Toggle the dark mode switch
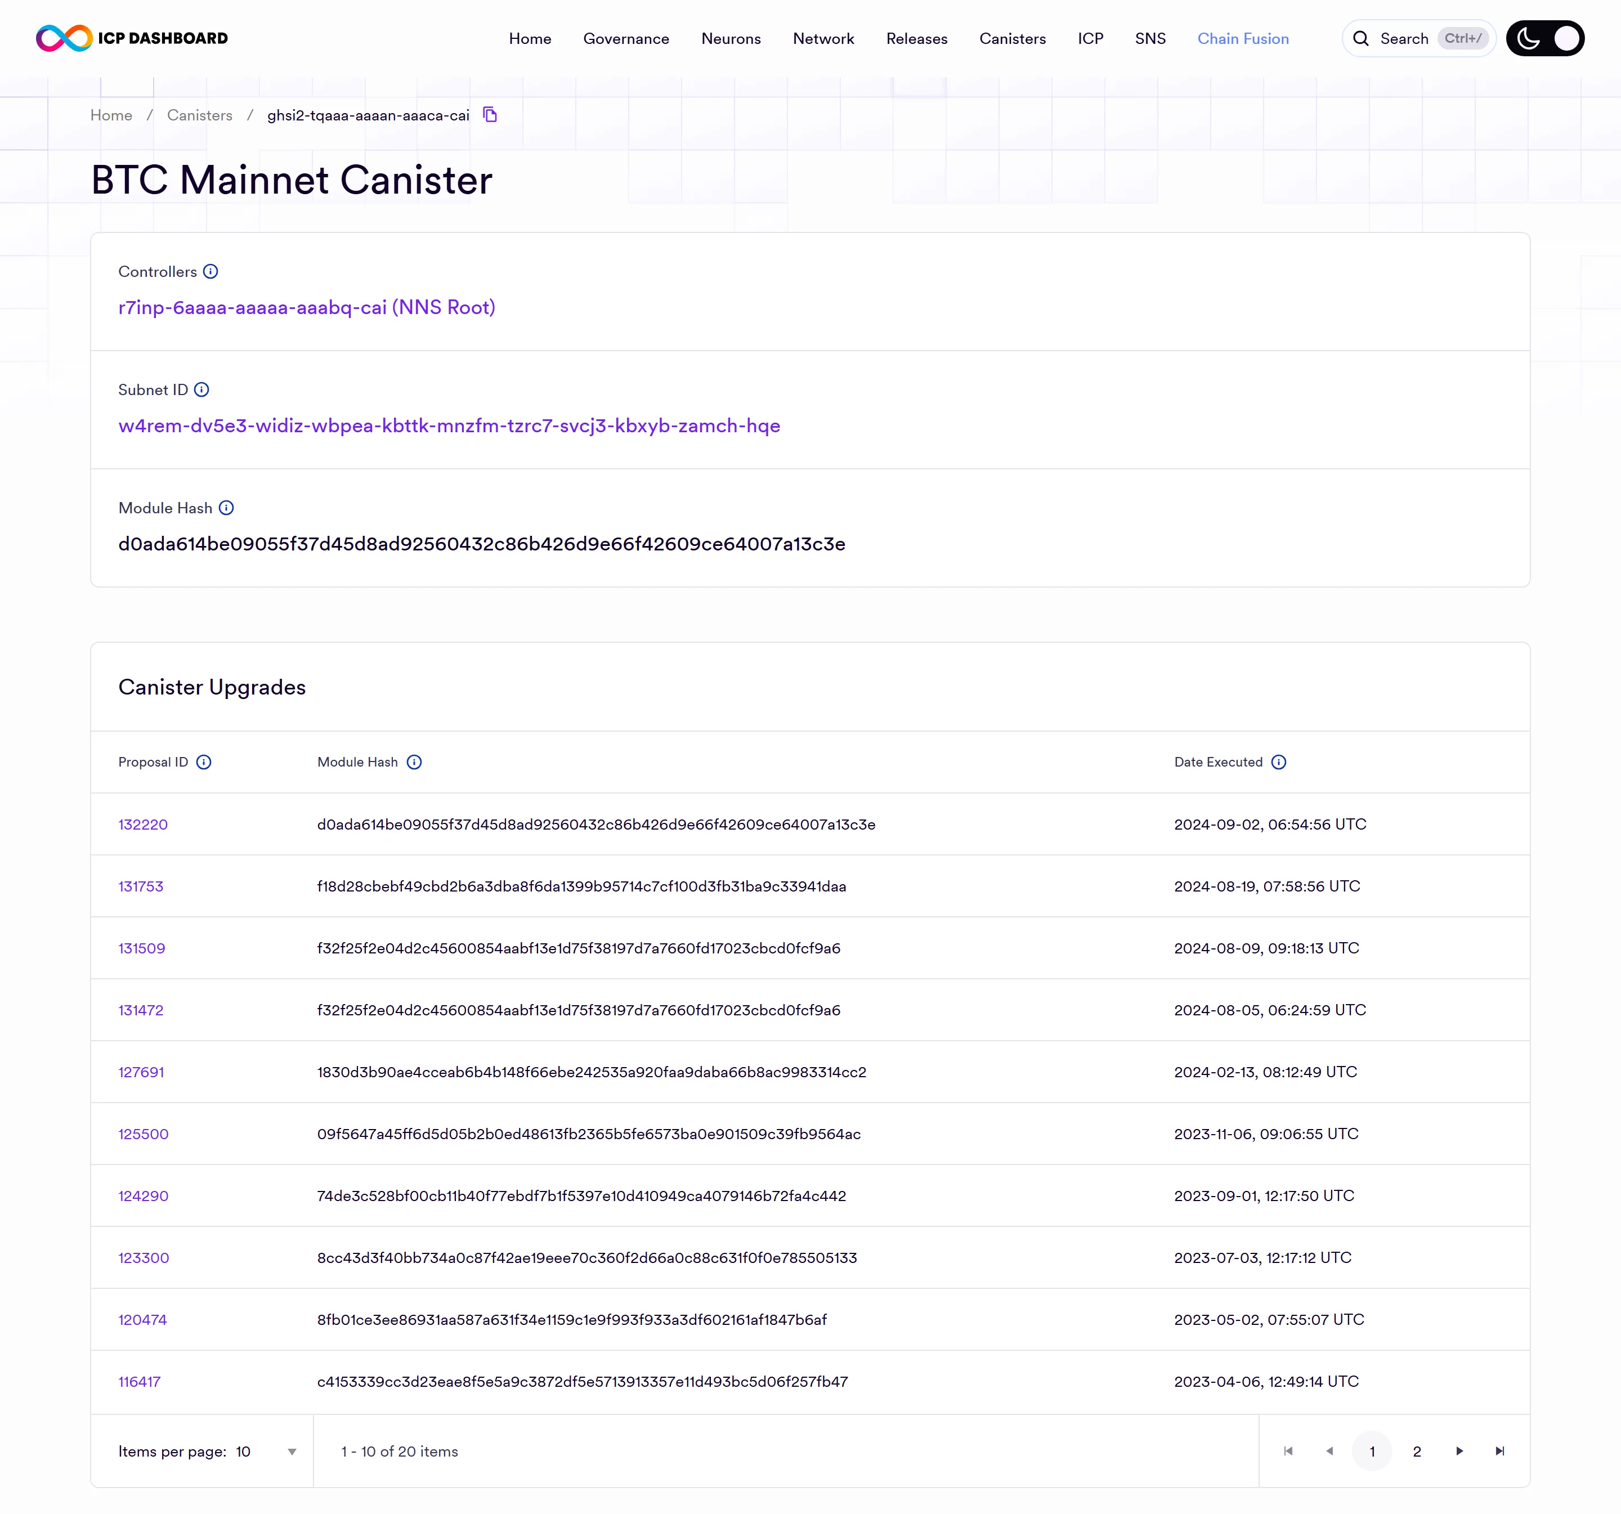 (x=1545, y=38)
